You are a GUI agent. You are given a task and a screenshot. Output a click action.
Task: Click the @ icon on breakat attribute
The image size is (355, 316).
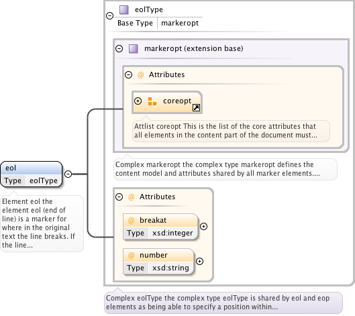coord(132,220)
